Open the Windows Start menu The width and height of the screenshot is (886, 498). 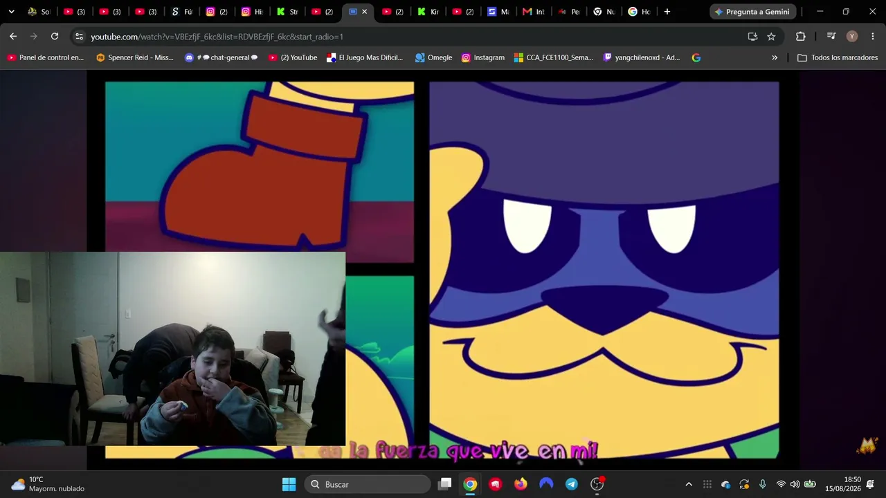pyautogui.click(x=289, y=484)
